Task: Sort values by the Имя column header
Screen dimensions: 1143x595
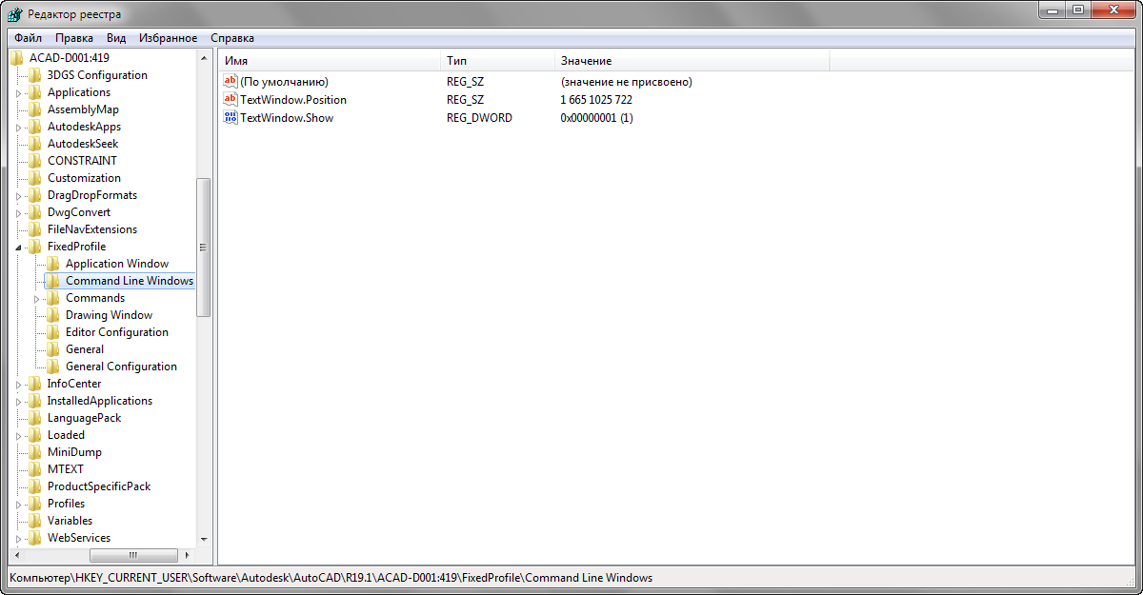Action: point(330,61)
